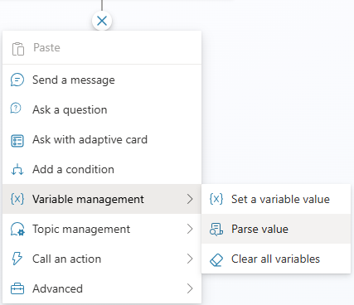Open Advanced menu item
Screen dimensions: 354x305
[x=102, y=288]
